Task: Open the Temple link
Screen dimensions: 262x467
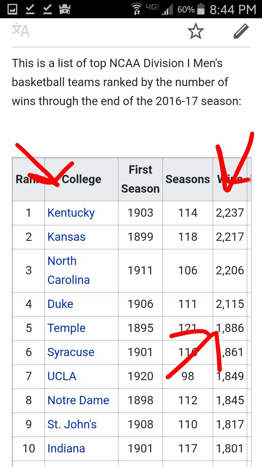Action: click(67, 328)
